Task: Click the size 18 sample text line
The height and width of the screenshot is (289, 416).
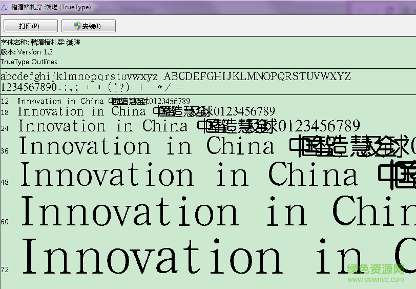Action: [147, 111]
